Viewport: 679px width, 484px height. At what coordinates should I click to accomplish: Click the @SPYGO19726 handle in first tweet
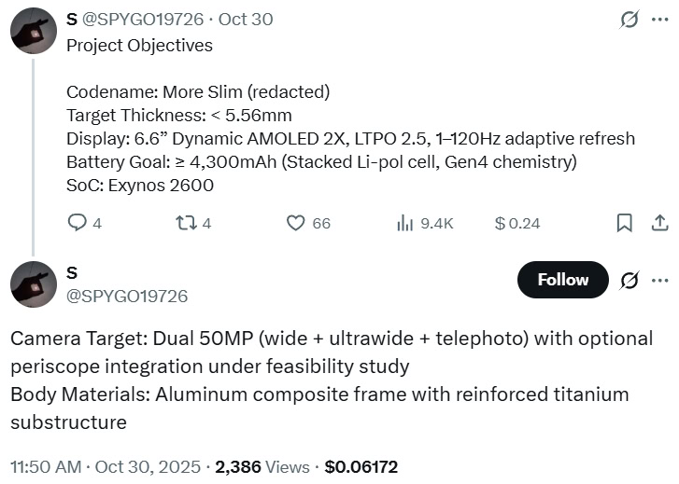pyautogui.click(x=145, y=20)
